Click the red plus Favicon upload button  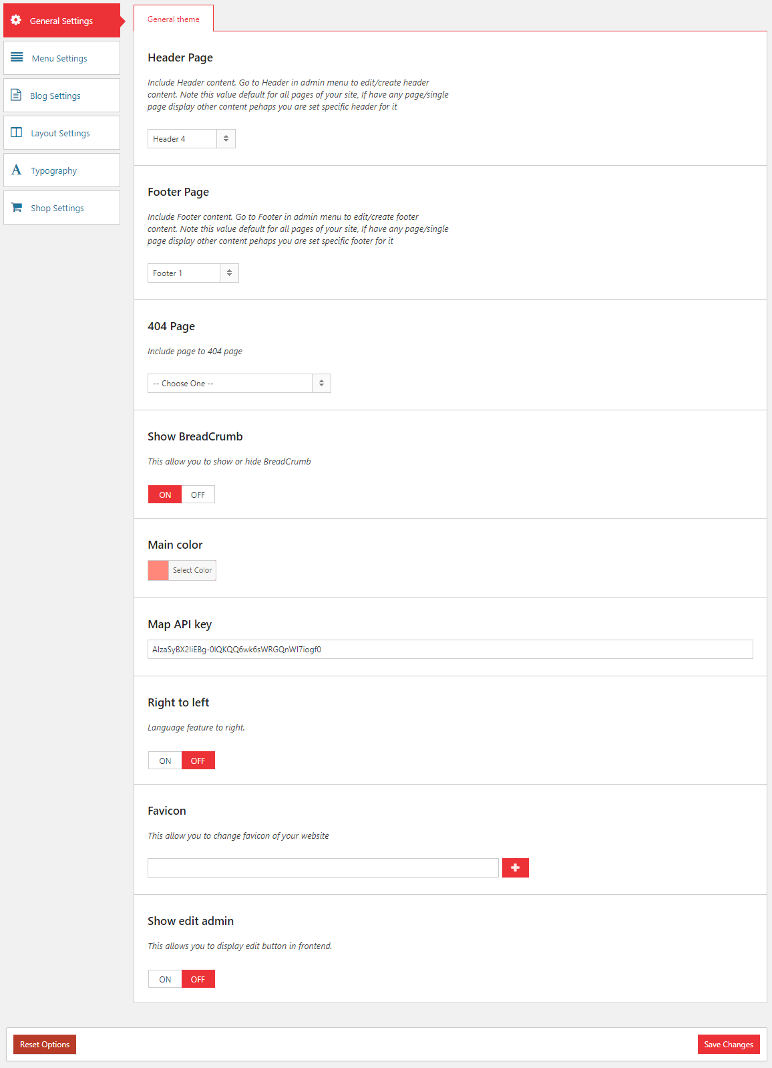pyautogui.click(x=515, y=867)
